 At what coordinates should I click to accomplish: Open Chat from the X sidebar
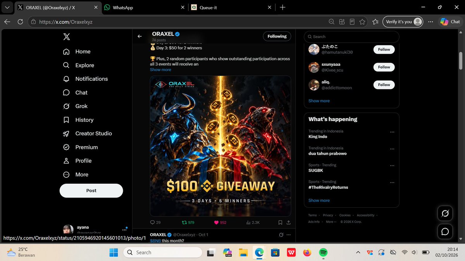click(x=76, y=92)
